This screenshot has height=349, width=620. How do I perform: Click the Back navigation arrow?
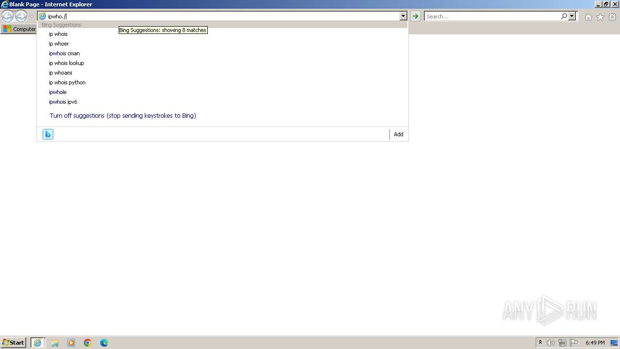click(x=7, y=16)
